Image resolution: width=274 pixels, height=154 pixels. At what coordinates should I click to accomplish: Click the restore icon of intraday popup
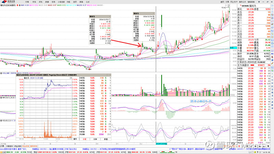click(107, 75)
